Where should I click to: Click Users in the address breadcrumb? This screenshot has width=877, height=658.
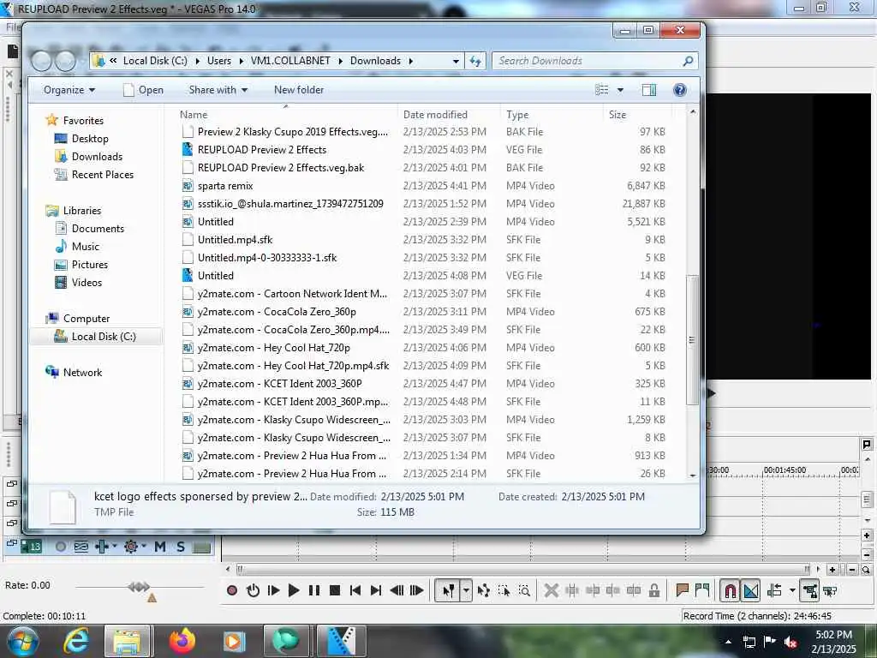point(218,61)
